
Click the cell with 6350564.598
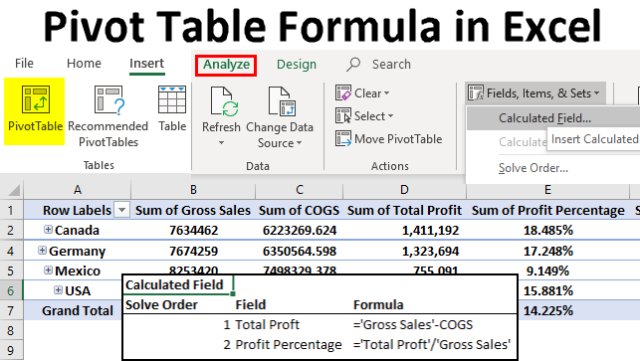(300, 251)
